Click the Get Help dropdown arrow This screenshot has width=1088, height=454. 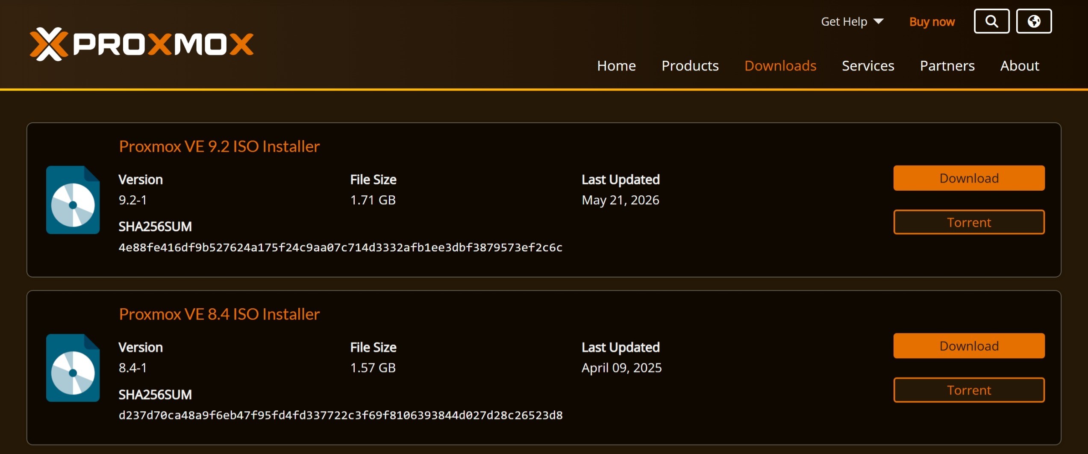point(879,21)
